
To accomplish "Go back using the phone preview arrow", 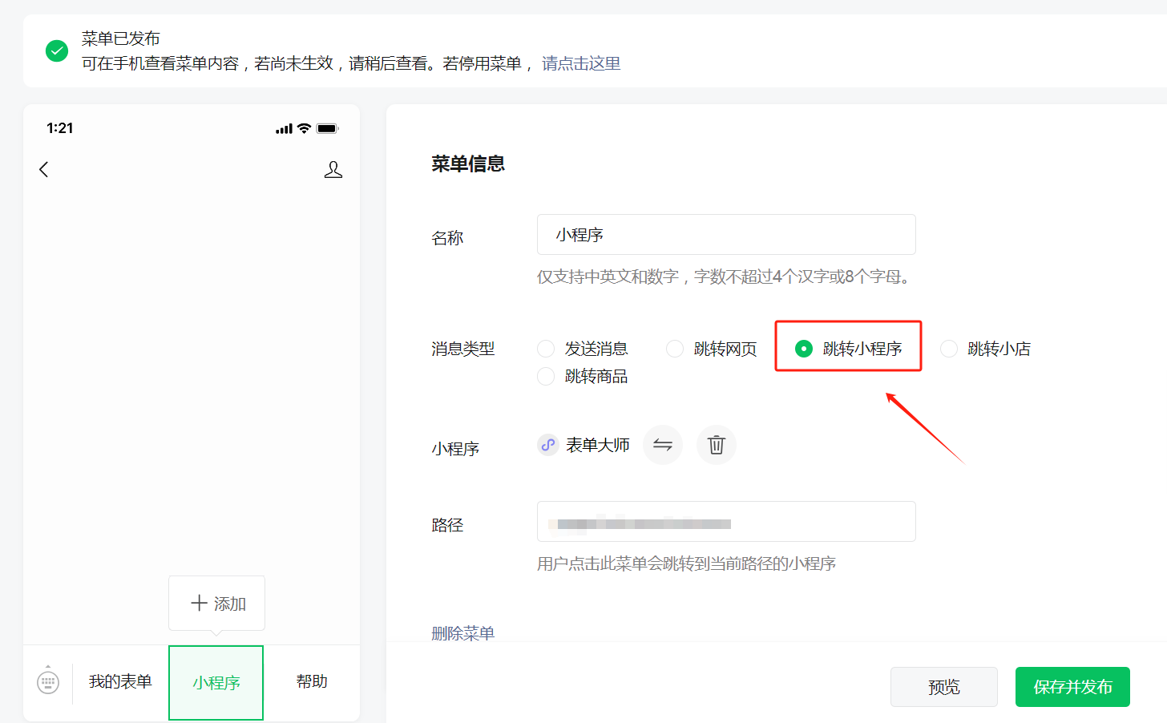I will click(44, 169).
